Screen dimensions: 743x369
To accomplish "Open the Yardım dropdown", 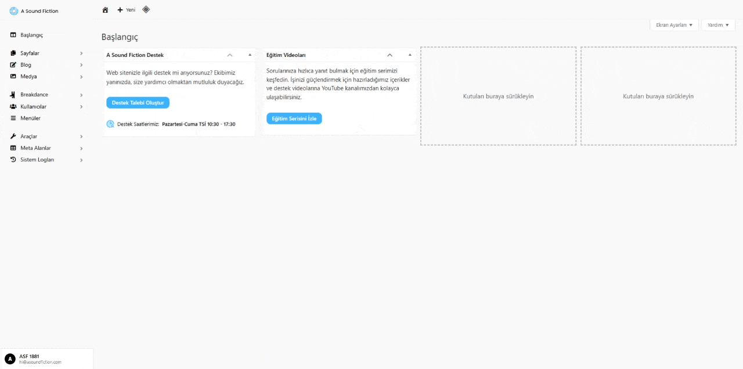I will (x=717, y=24).
